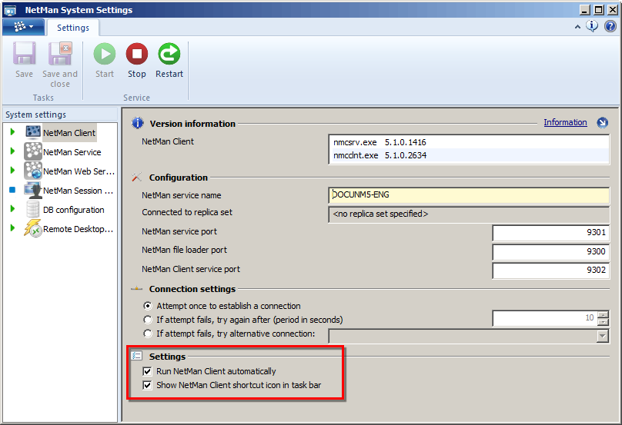This screenshot has width=622, height=425.
Task: Stop the NetMan service
Action: tap(137, 54)
